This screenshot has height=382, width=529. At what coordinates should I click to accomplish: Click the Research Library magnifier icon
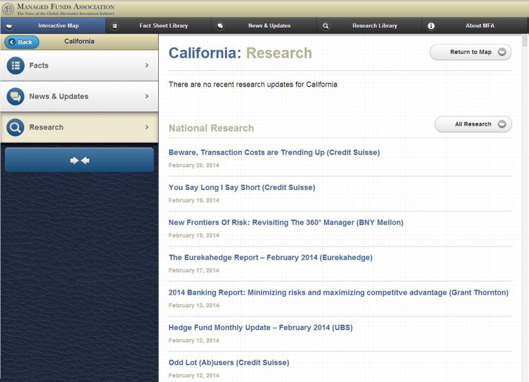tap(325, 26)
